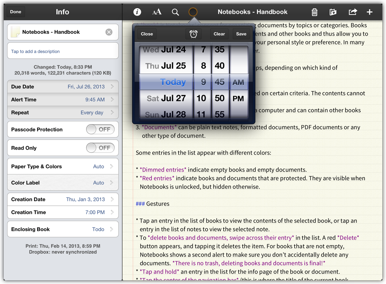Choose minute 35 in the picker
Screen dimensions: 386x284
[x=220, y=50]
